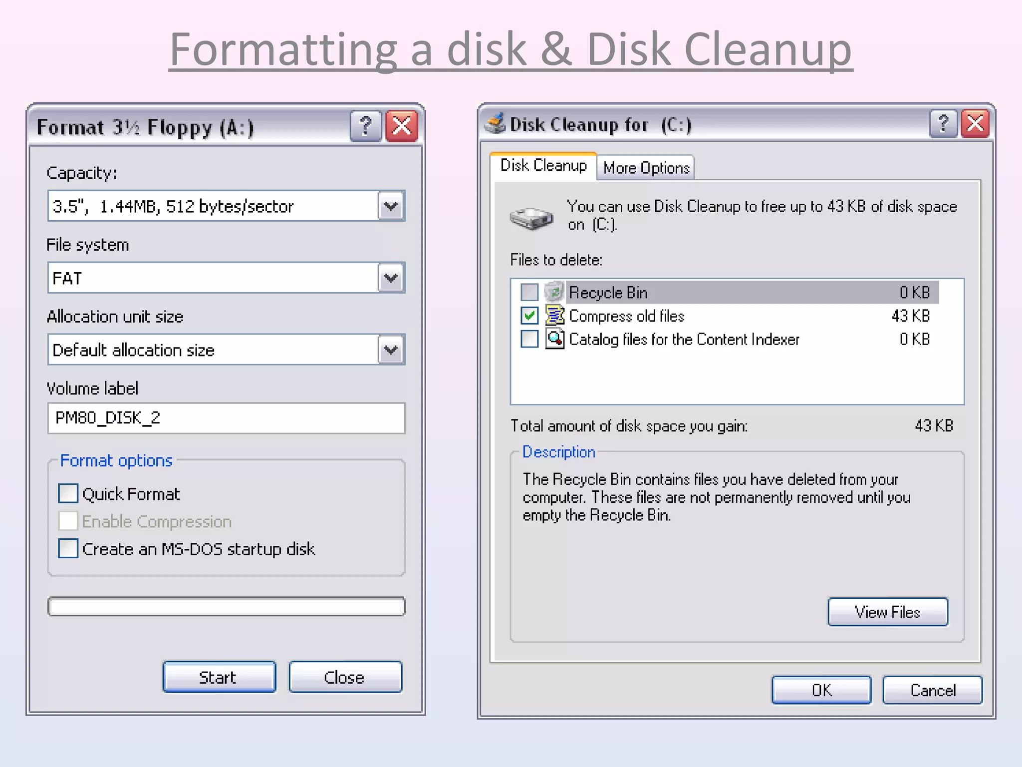This screenshot has height=767, width=1022.
Task: Click the Volume label field PM80_DISK_2
Action: click(x=226, y=418)
